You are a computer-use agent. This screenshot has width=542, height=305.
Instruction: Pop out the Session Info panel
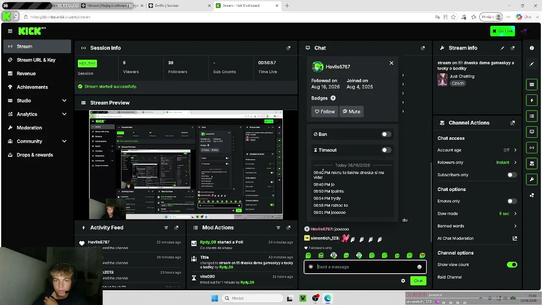tap(288, 48)
